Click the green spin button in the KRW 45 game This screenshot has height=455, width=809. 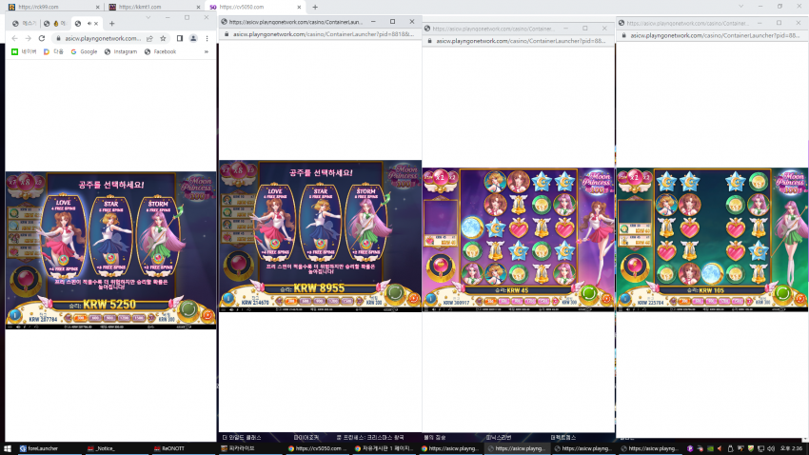pyautogui.click(x=588, y=293)
